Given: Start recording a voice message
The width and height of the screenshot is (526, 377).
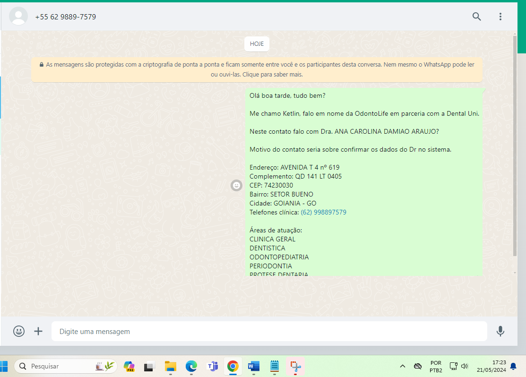Looking at the screenshot, I should click(500, 331).
